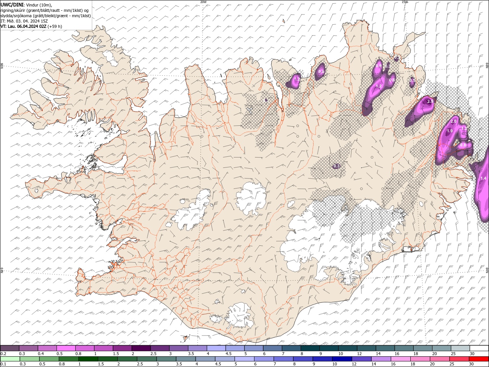The height and width of the screenshot is (367, 489).
Task: Click the '30' label in rain legend row
Action: 471,364
